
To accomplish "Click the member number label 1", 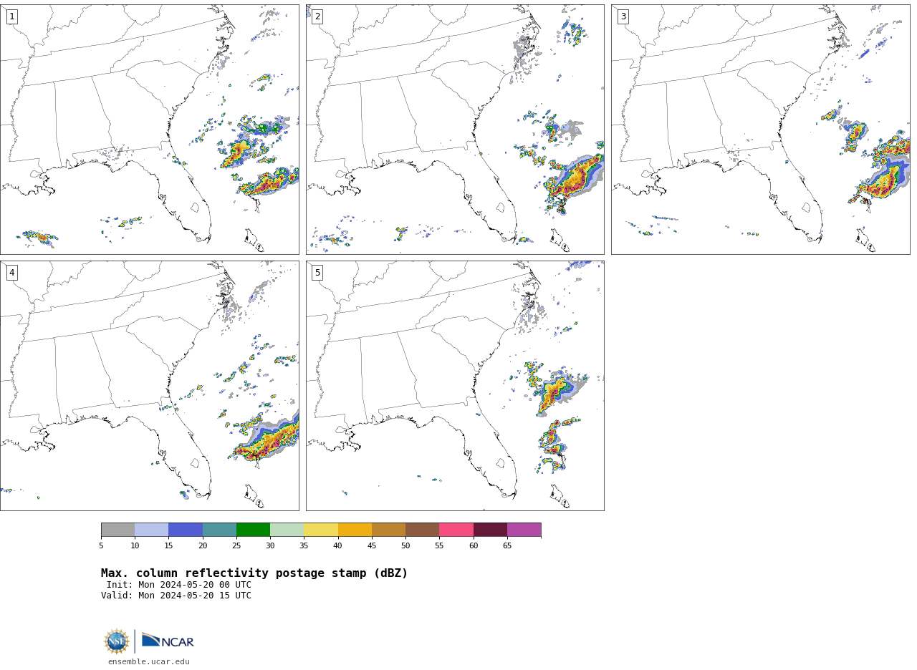I will (11, 16).
